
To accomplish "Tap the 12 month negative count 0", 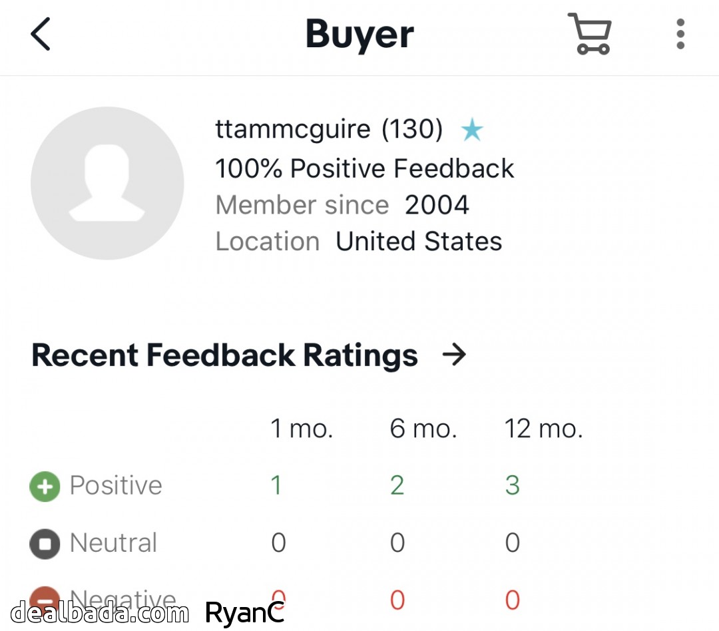I will click(x=512, y=600).
